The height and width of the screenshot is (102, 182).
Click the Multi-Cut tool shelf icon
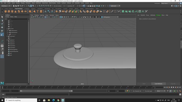[112, 11]
